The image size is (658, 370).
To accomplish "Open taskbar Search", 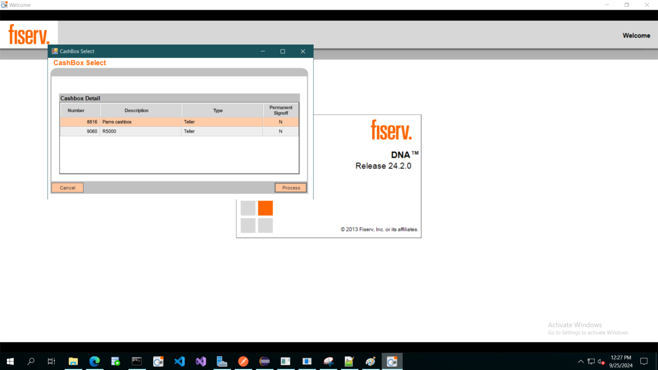I will tap(31, 362).
